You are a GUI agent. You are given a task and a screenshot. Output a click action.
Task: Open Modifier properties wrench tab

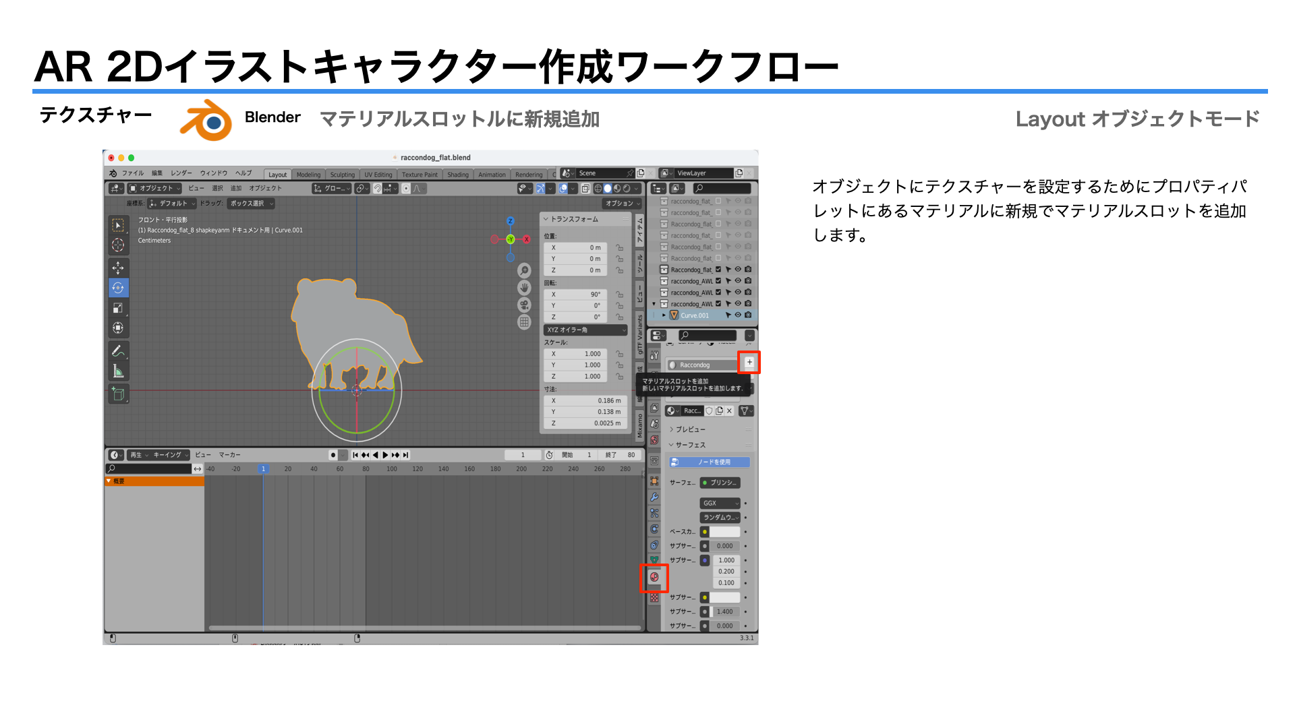654,497
